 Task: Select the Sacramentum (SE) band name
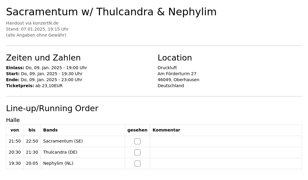point(63,141)
